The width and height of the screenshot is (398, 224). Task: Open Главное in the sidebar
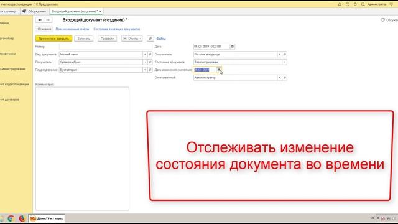tap(4, 23)
